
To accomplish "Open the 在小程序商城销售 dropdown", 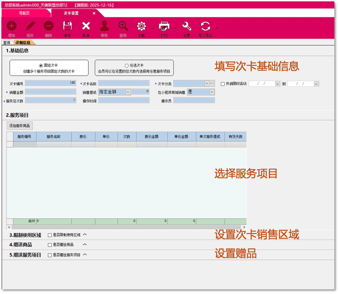I will pyautogui.click(x=212, y=92).
